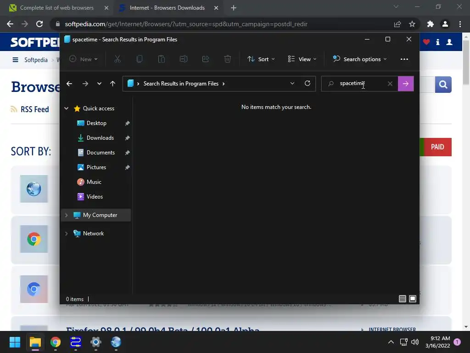Click the Softpedia user account icon
470x353 pixels.
[449, 42]
